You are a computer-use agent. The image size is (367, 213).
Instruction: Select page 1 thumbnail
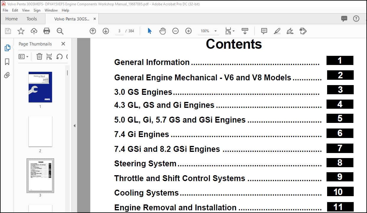click(40, 87)
